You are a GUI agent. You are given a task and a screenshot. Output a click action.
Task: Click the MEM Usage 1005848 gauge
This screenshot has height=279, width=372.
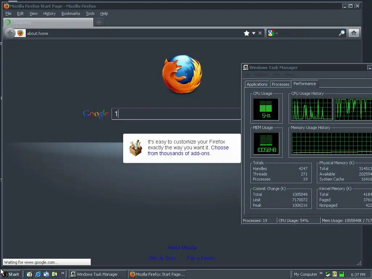tap(266, 143)
